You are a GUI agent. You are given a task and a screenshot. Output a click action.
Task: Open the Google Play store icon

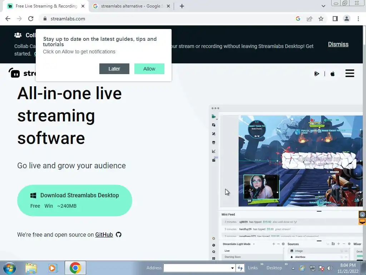317,74
